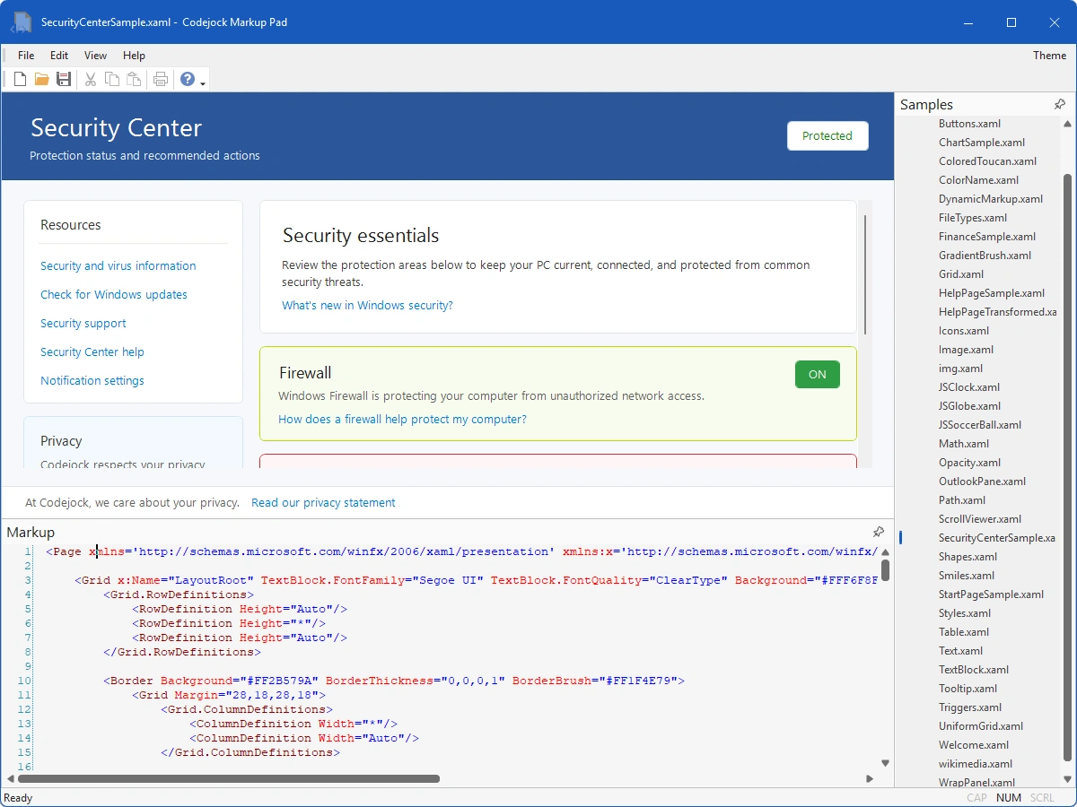Click the markup scroll right arrow
Viewport: 1077px width, 807px height.
click(870, 779)
